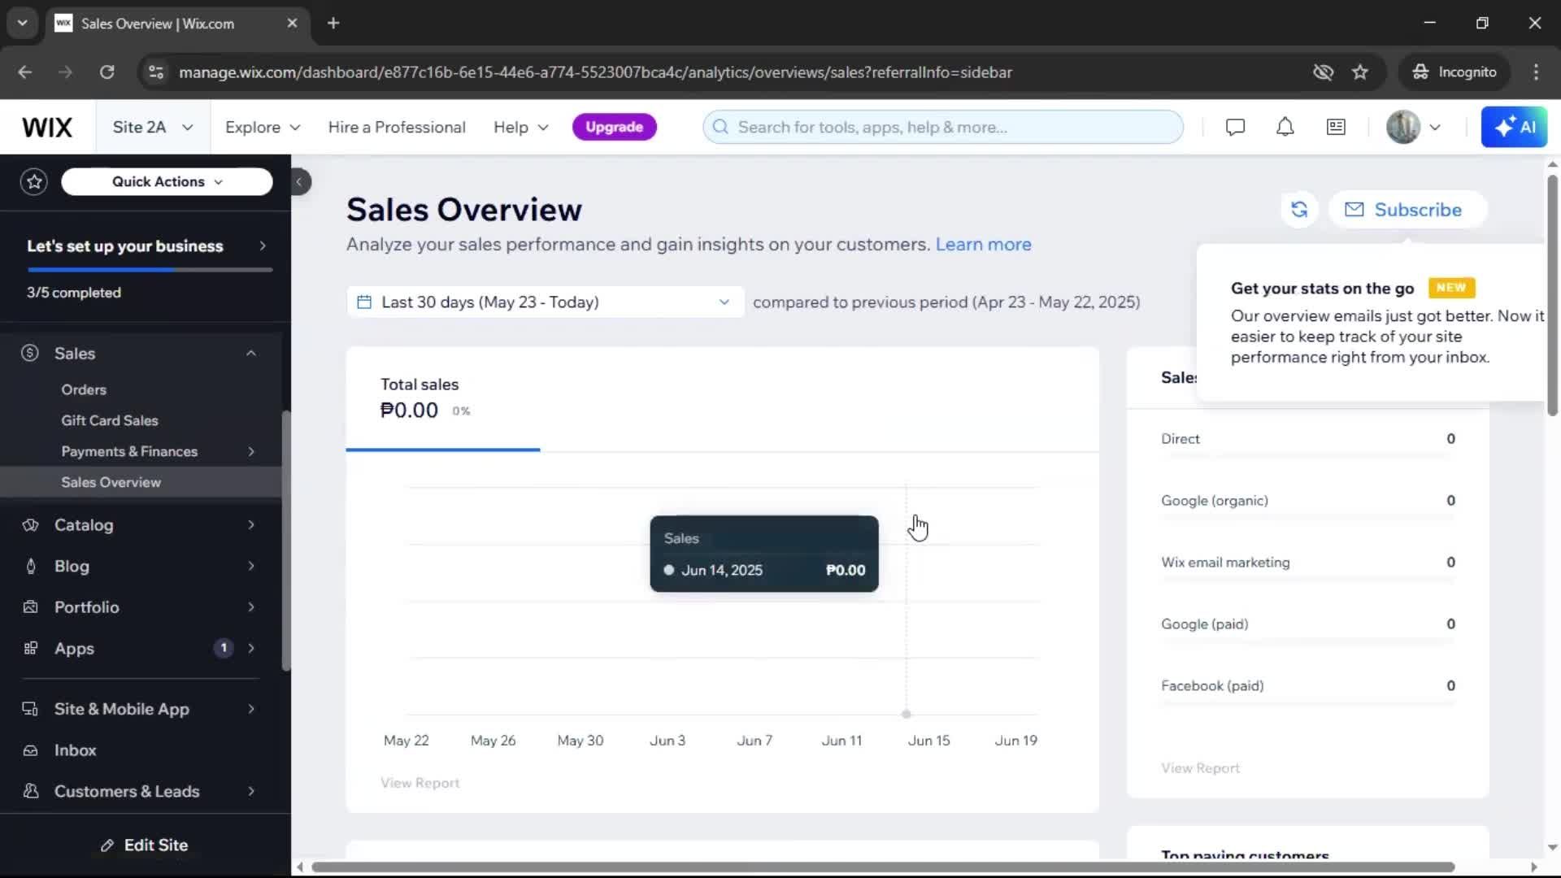Open the news feed icon in header
The image size is (1561, 878).
1336,127
